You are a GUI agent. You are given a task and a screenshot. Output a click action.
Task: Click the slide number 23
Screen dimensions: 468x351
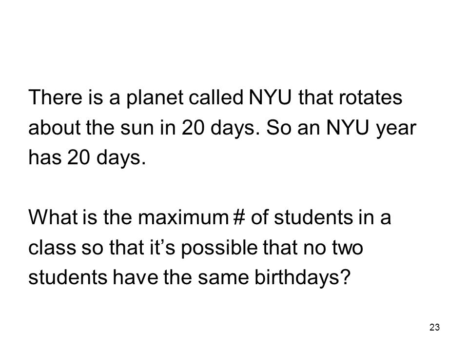pyautogui.click(x=434, y=328)
